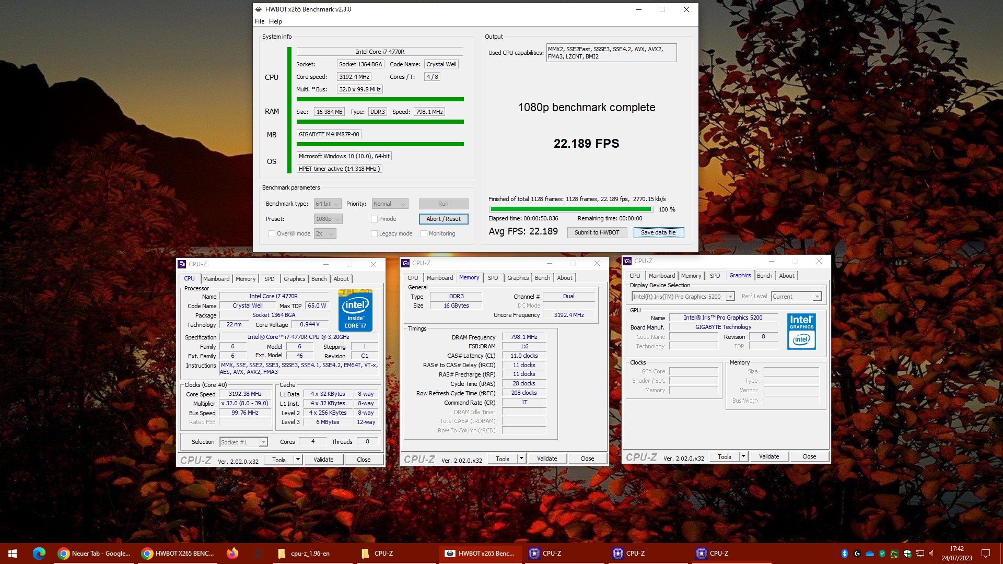This screenshot has height=564, width=1003.
Task: Click the Intel Graphics logo in CPU-Z
Action: click(x=801, y=332)
